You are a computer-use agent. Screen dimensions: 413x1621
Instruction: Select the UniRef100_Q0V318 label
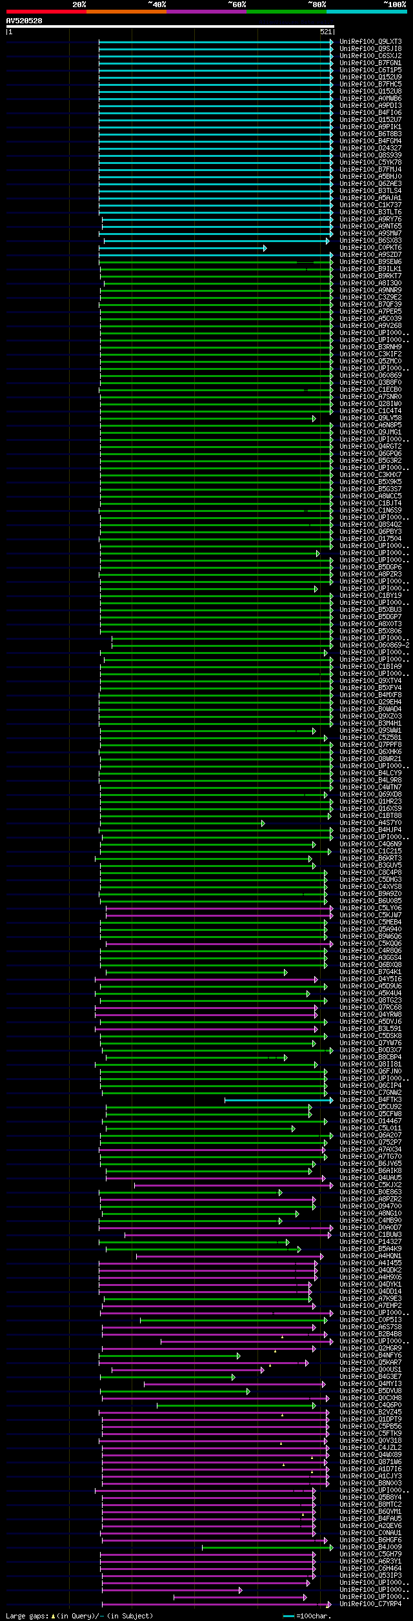pos(370,1441)
